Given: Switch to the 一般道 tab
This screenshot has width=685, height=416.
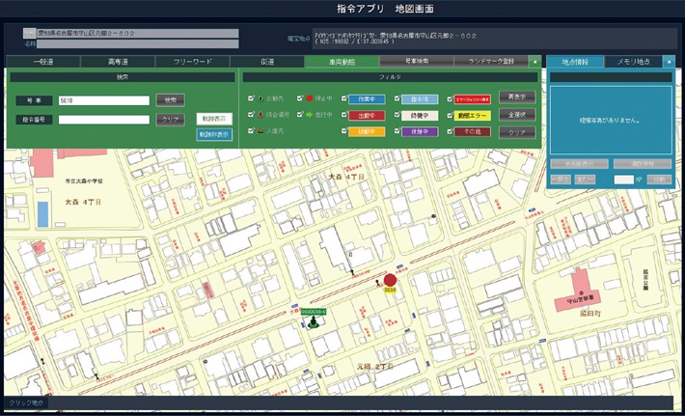Looking at the screenshot, I should 43,62.
